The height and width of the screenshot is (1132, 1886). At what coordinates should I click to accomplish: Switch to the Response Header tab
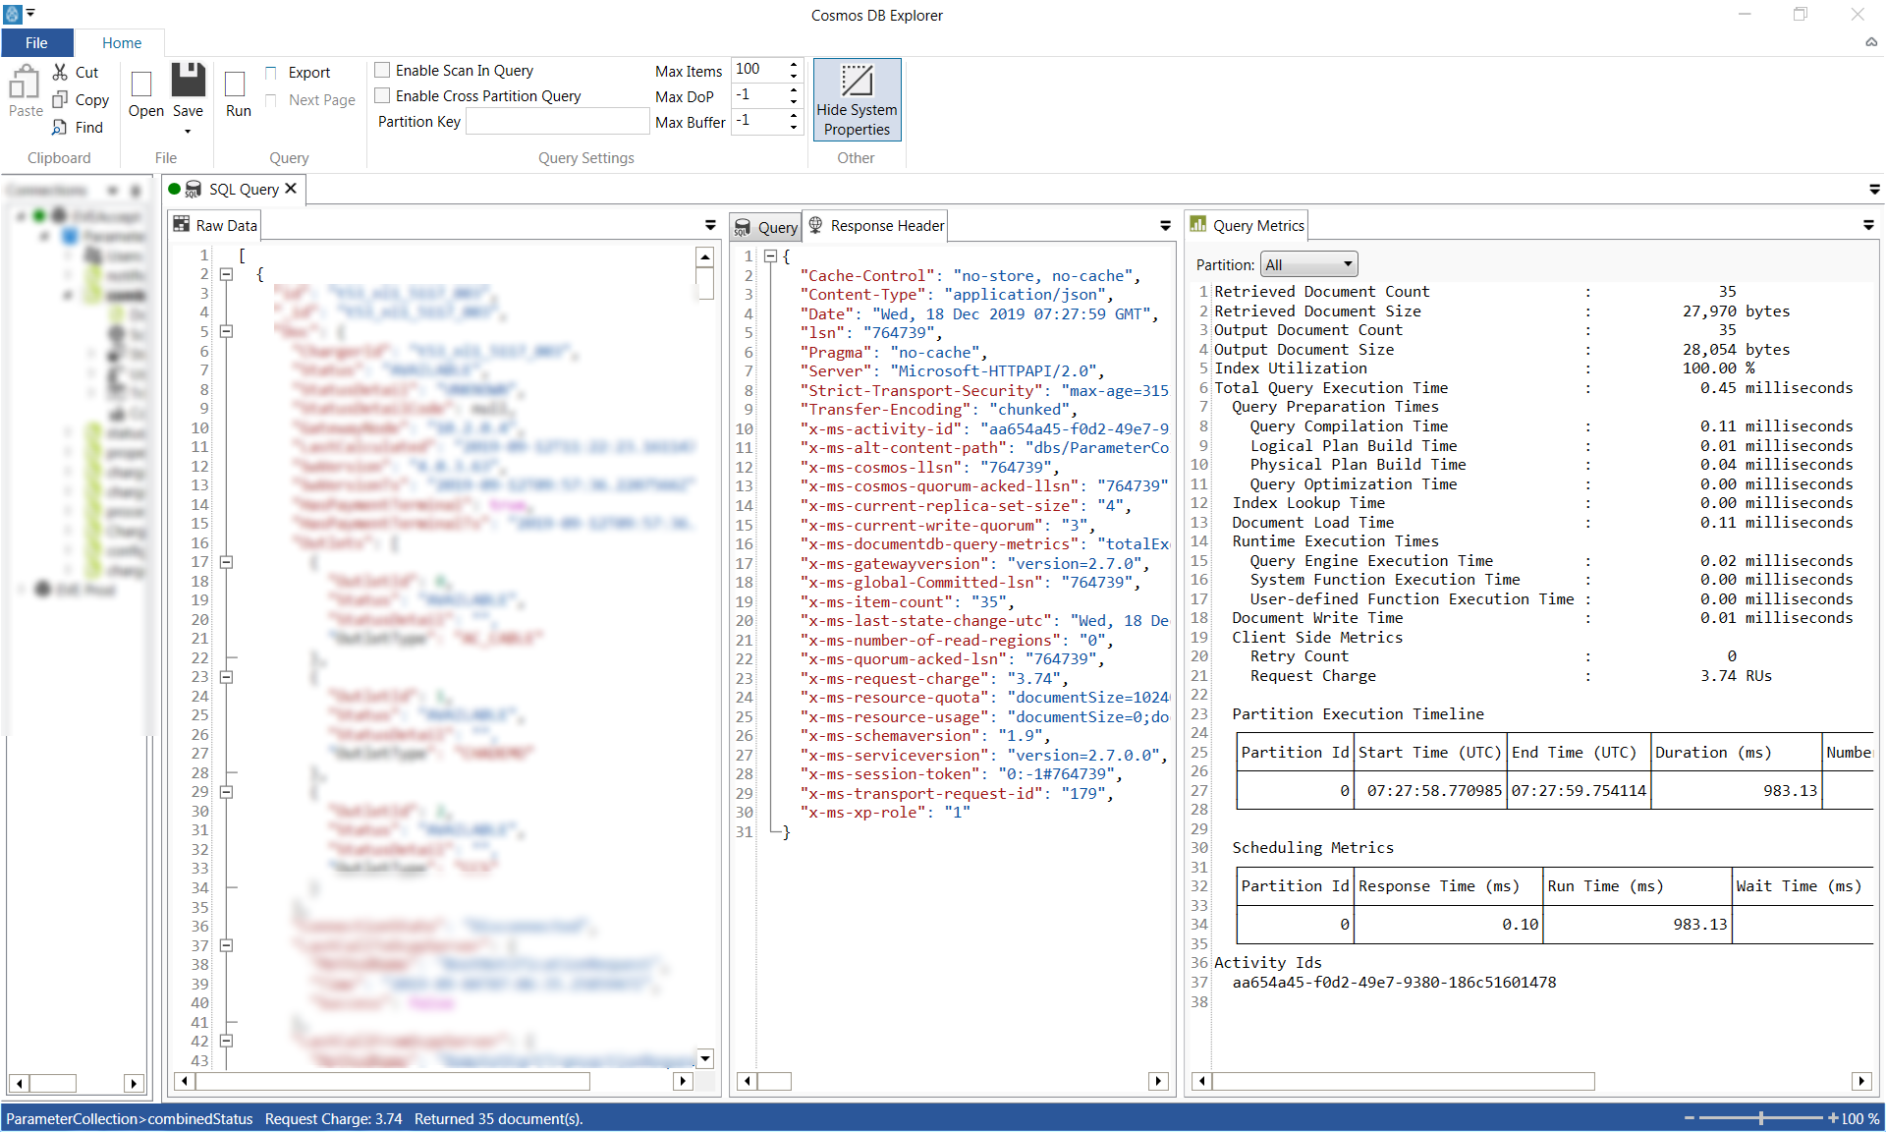pyautogui.click(x=876, y=226)
